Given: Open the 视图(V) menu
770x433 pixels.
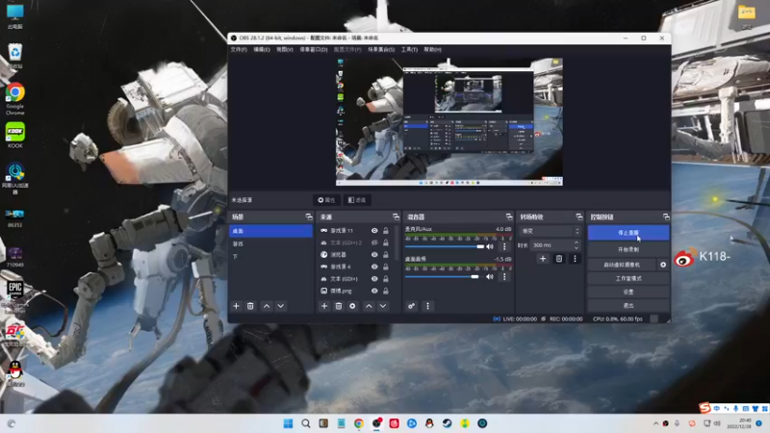Looking at the screenshot, I should [x=284, y=50].
